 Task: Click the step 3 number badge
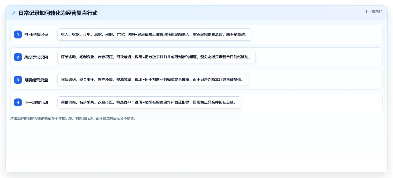tap(18, 80)
